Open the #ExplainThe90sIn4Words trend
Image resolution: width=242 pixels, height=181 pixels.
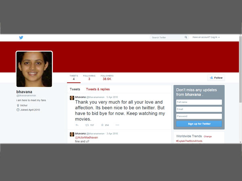[x=189, y=141]
